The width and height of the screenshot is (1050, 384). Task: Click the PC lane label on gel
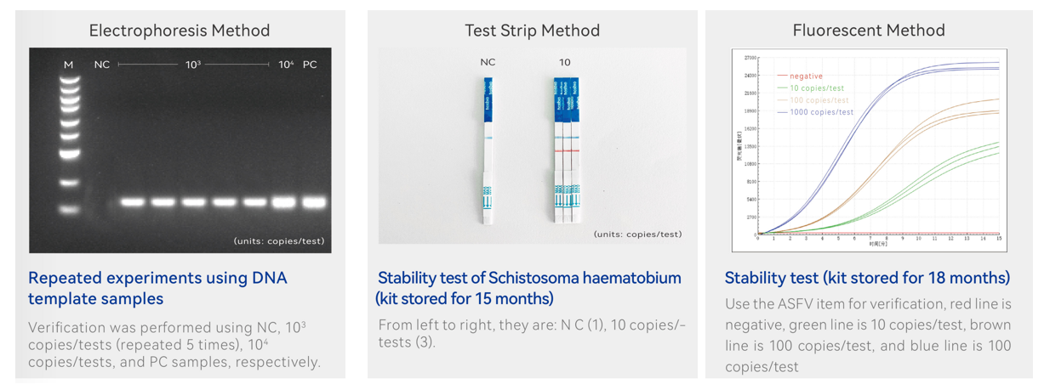point(310,65)
